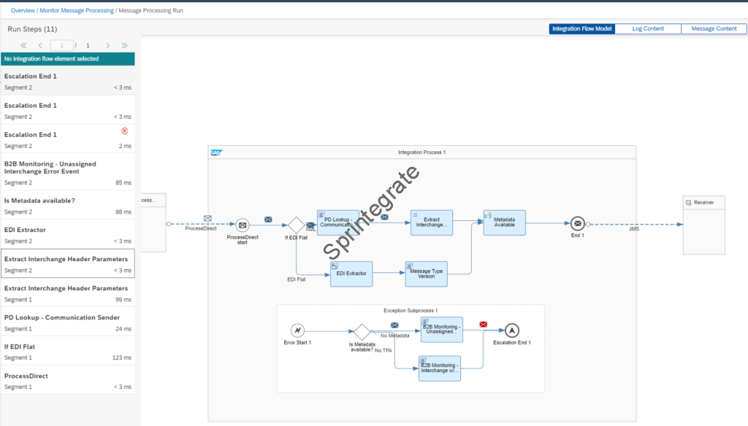Viewport: 748px width, 426px height.
Task: Click the ProcessDirect start event icon
Action: point(243,225)
